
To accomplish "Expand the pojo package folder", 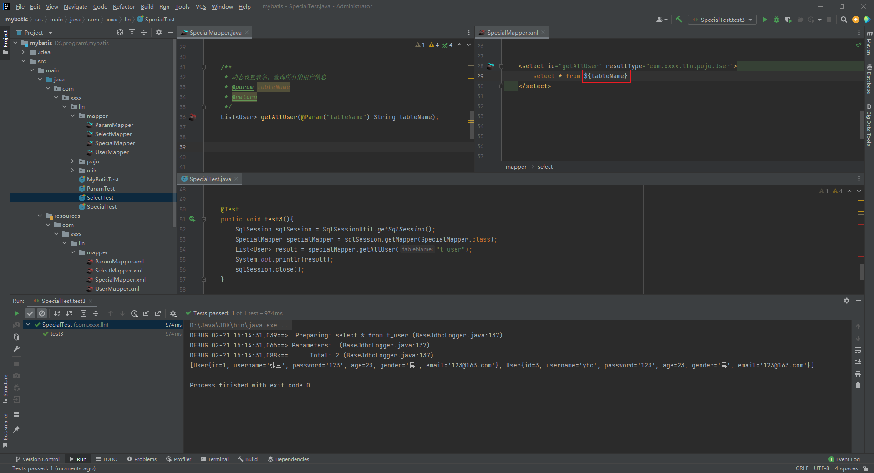I will (72, 161).
